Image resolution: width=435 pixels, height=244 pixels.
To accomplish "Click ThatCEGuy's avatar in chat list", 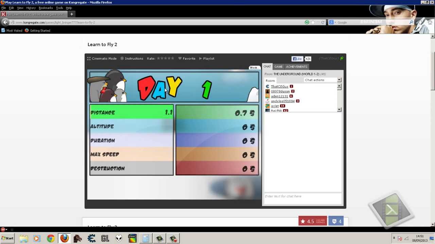I will click(267, 86).
